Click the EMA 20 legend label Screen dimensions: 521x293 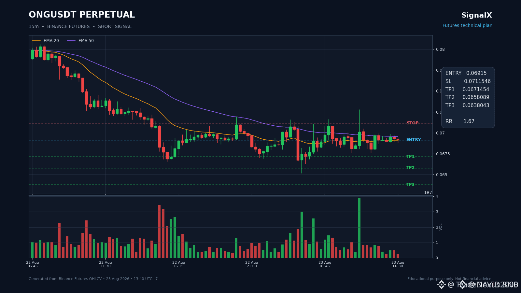[x=51, y=41]
